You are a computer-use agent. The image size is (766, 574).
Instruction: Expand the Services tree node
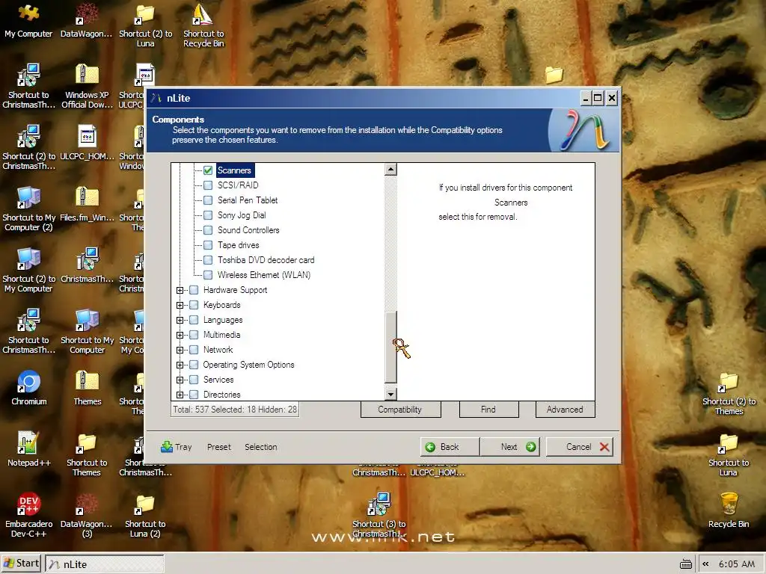tap(180, 380)
